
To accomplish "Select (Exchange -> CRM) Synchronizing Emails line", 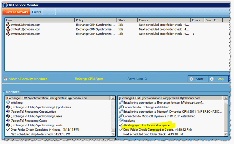I will (36, 125).
